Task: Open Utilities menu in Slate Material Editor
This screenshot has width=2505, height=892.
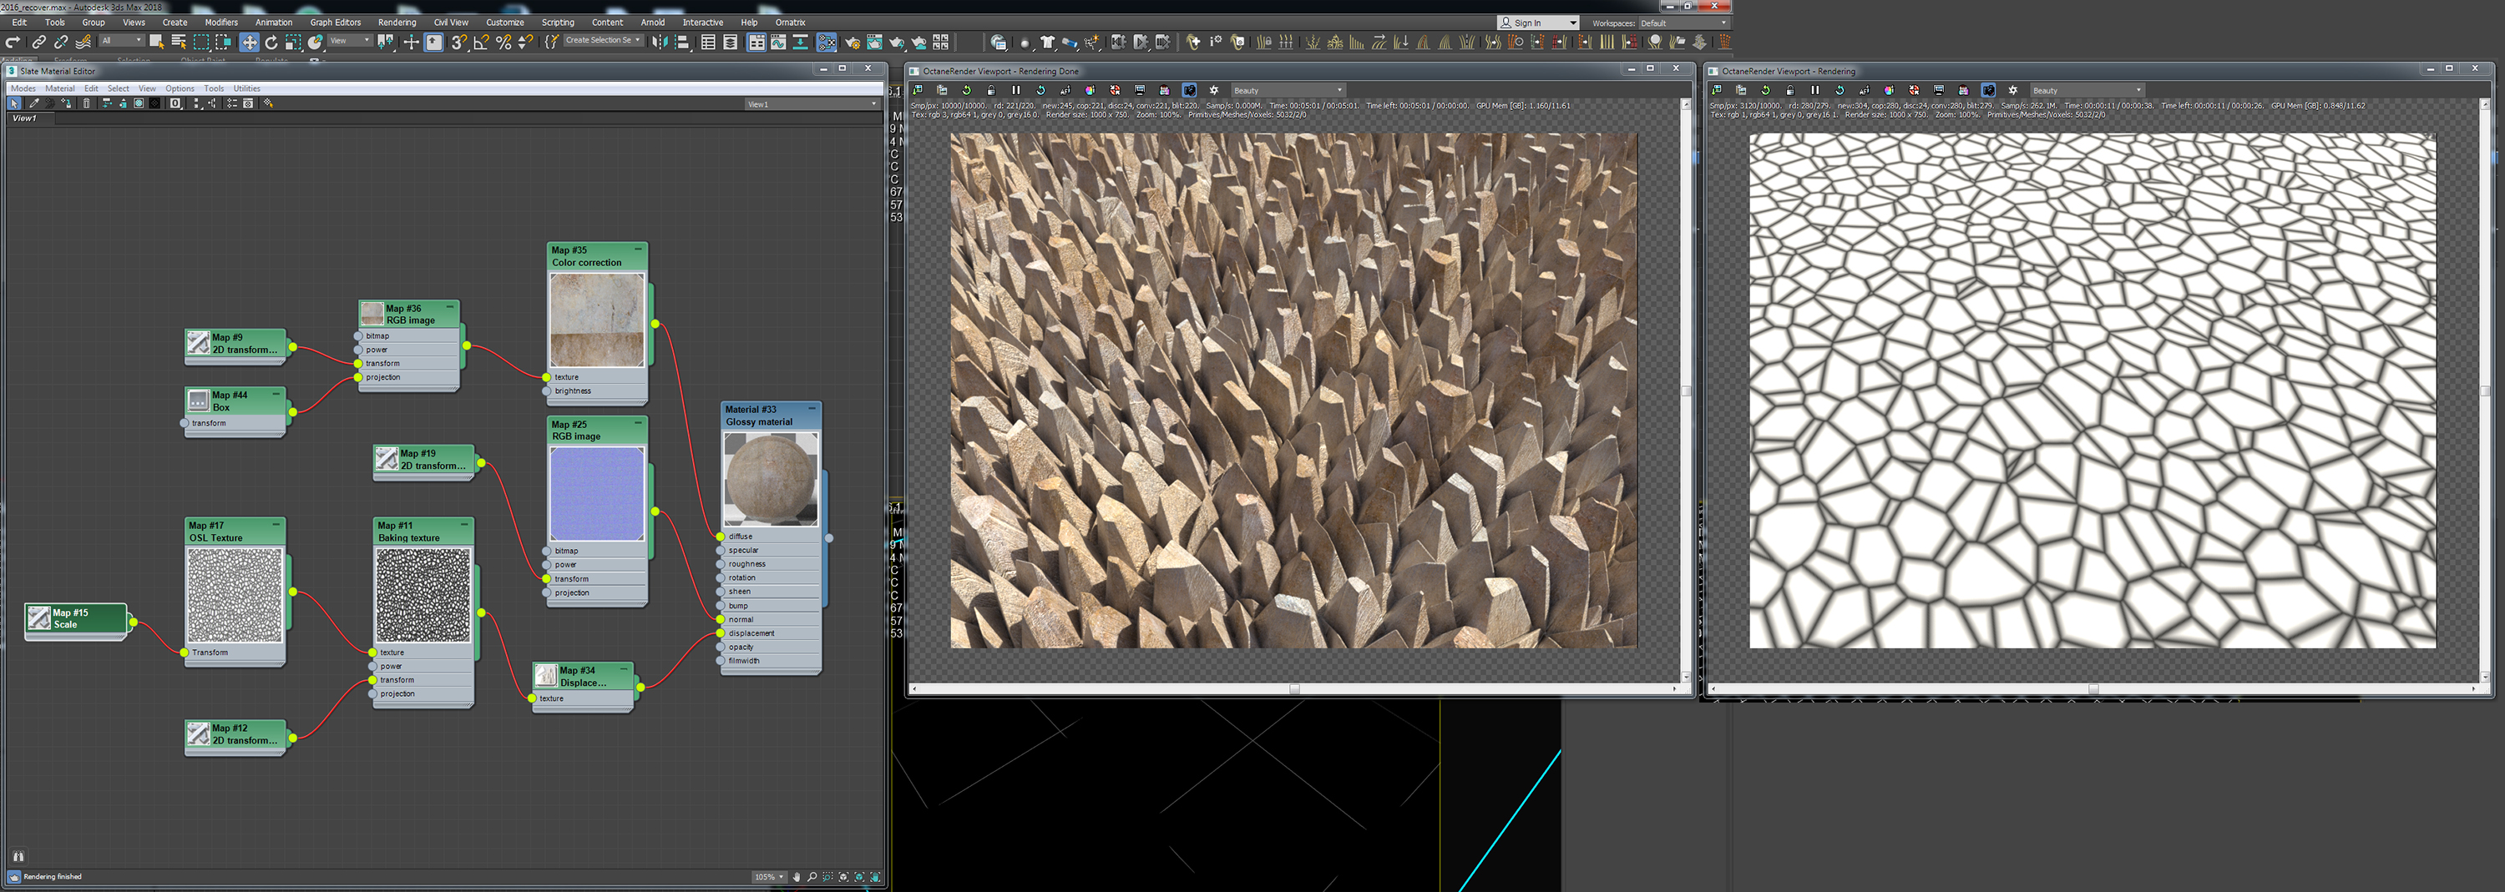Action: pyautogui.click(x=246, y=88)
